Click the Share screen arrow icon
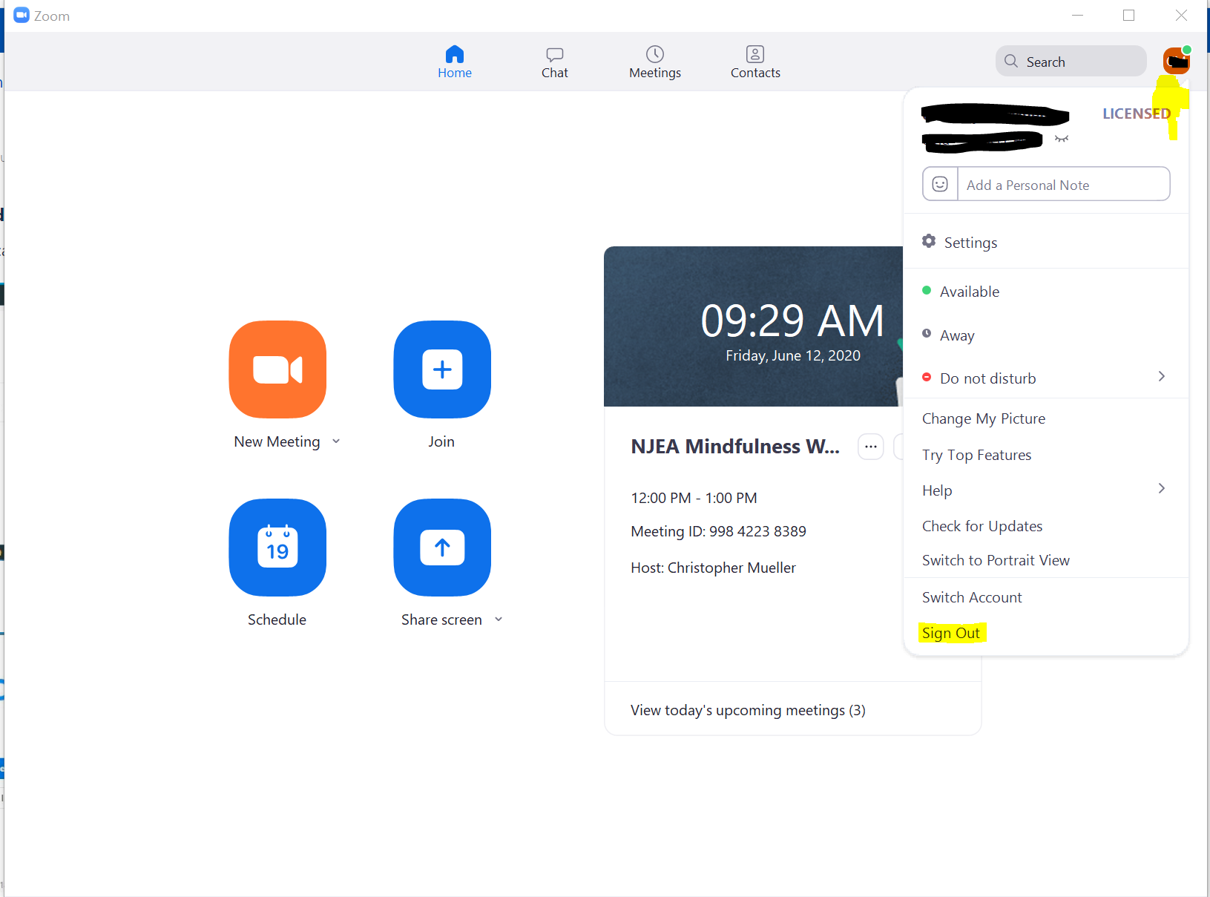1210x897 pixels. [442, 547]
